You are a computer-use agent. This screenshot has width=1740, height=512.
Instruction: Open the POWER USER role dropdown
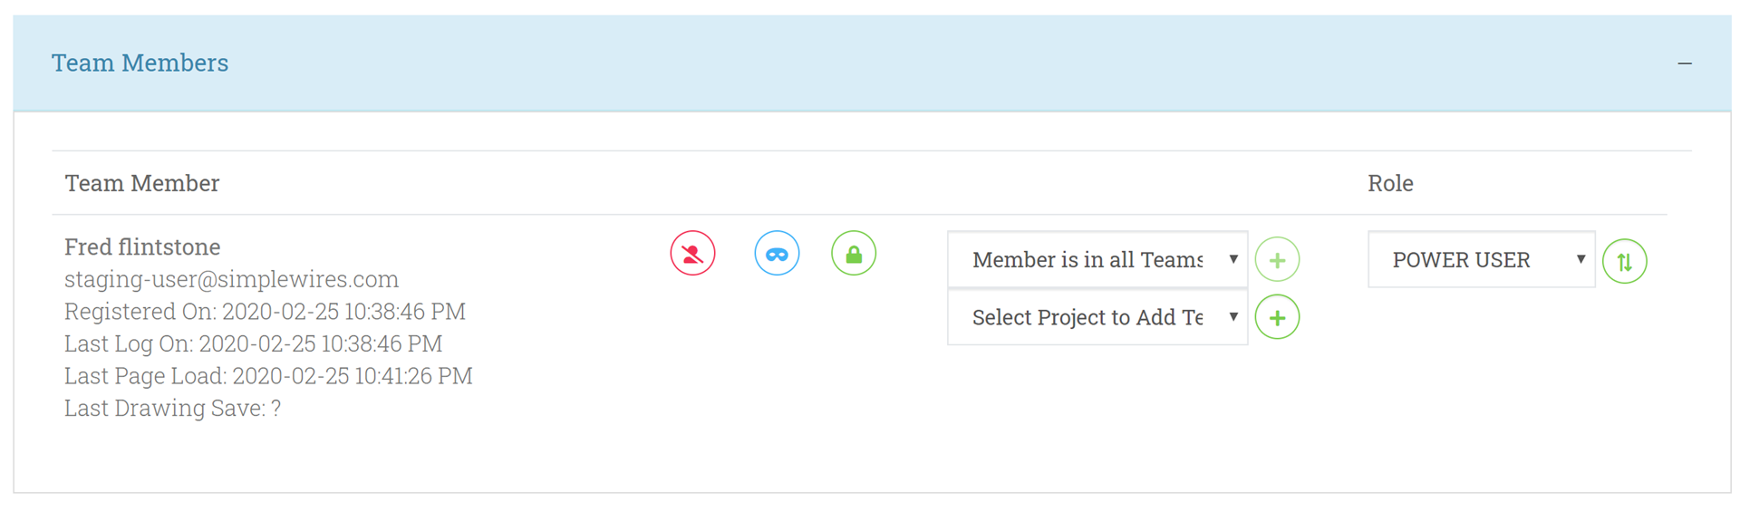pos(1481,260)
